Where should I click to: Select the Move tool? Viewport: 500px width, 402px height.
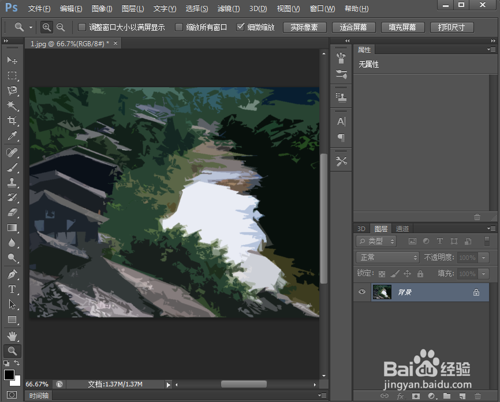point(12,60)
